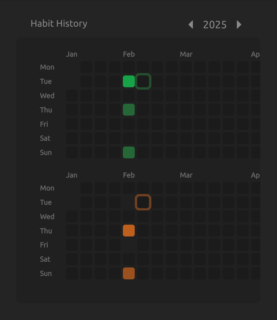Toggle orange Sunday cell in bottom heatmap

(x=129, y=273)
